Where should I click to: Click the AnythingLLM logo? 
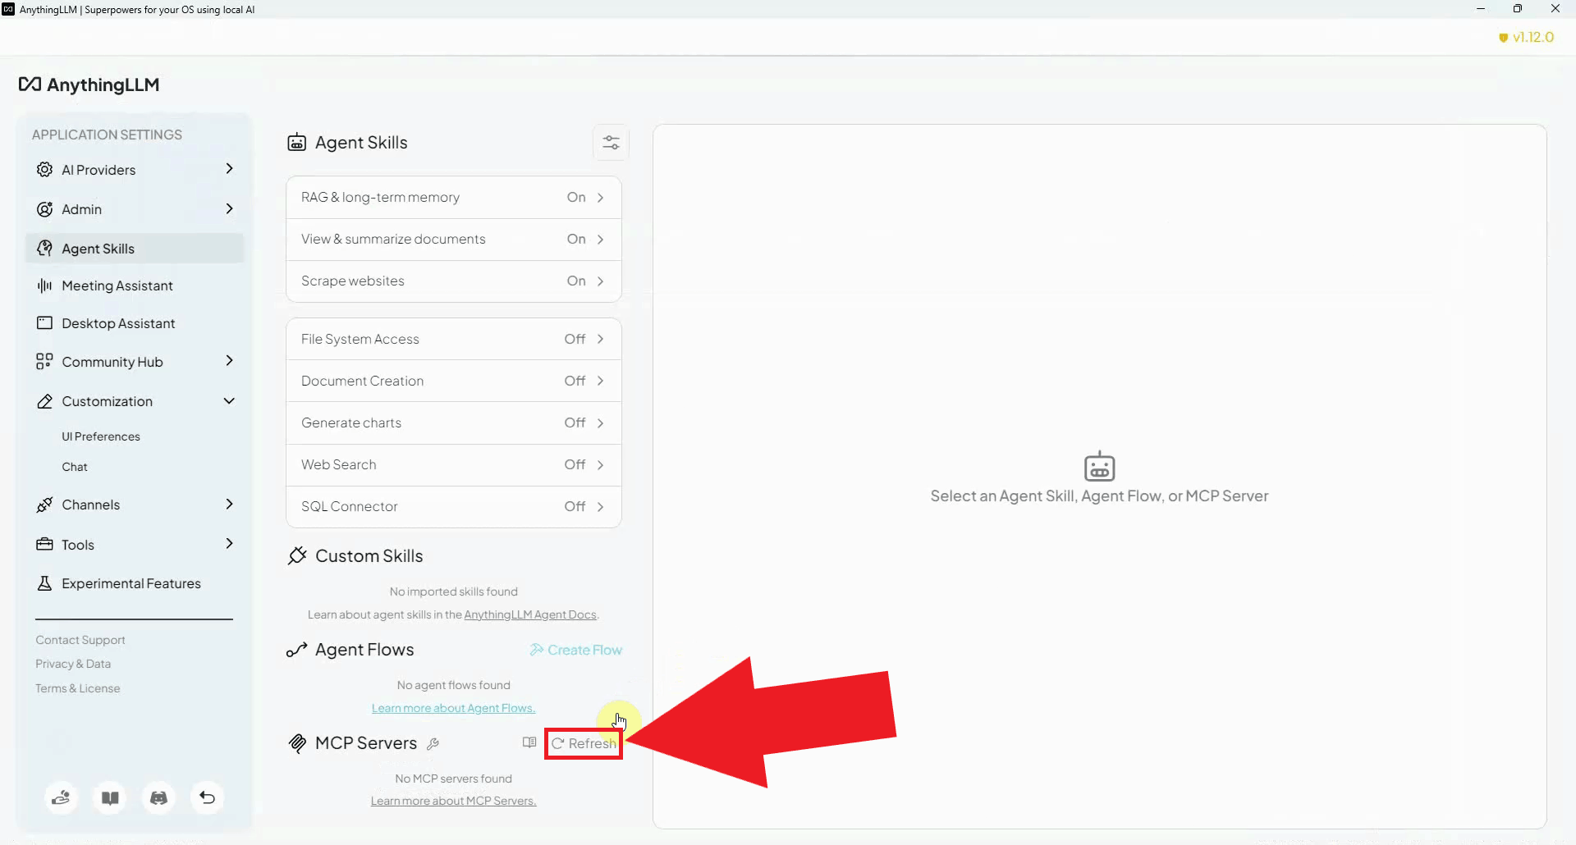tap(89, 84)
